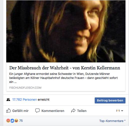Click the thumbs-up Gefällt mir icon
129x126 pixels.
[9, 110]
